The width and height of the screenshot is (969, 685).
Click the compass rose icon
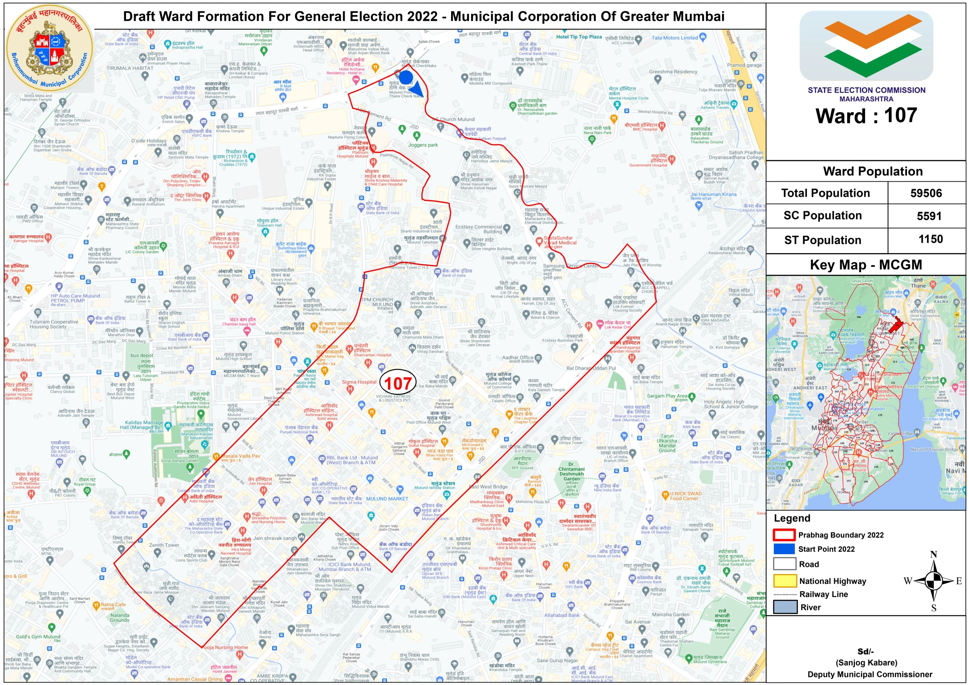934,581
